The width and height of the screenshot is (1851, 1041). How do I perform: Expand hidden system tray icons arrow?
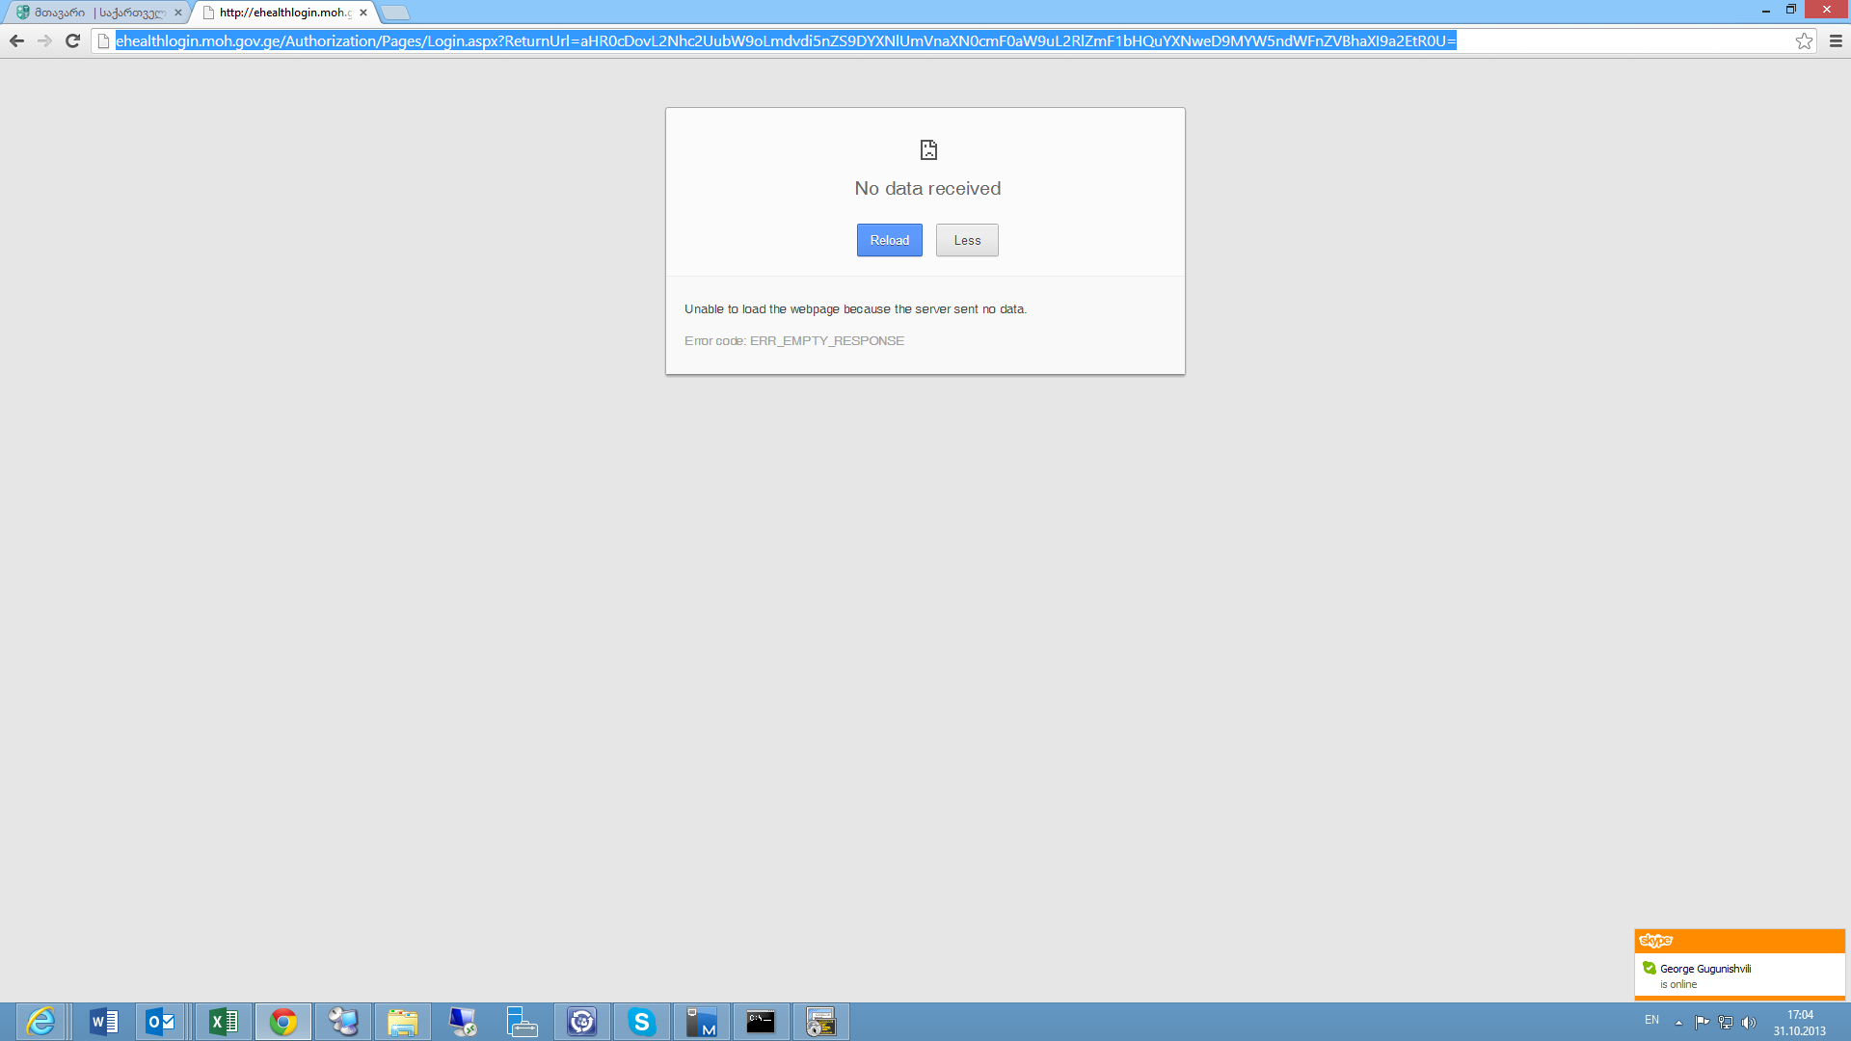(1678, 1023)
